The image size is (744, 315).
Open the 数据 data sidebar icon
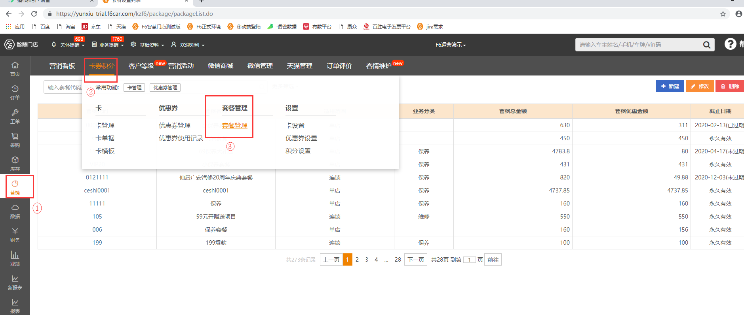point(15,211)
